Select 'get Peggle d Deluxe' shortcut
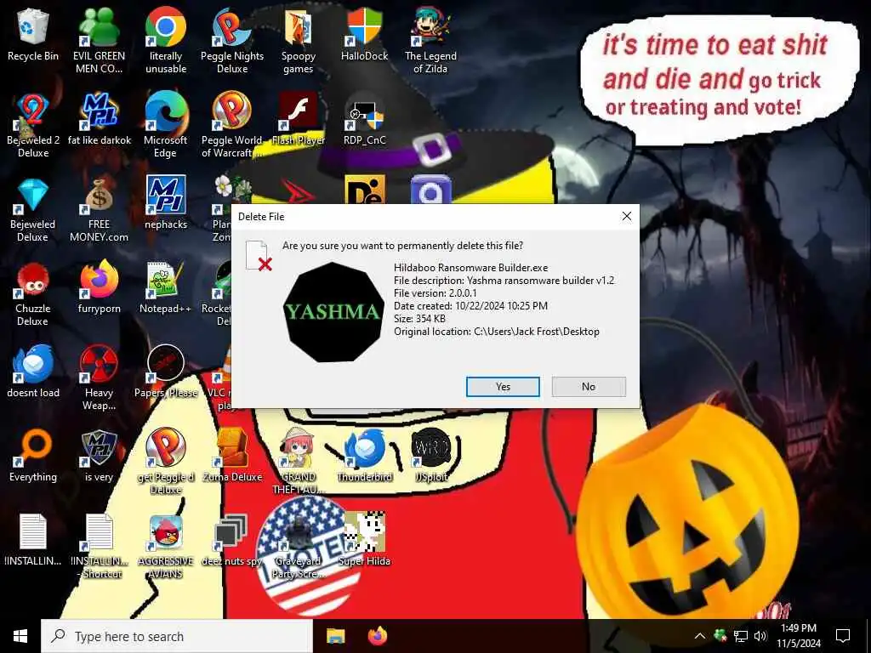 point(166,462)
